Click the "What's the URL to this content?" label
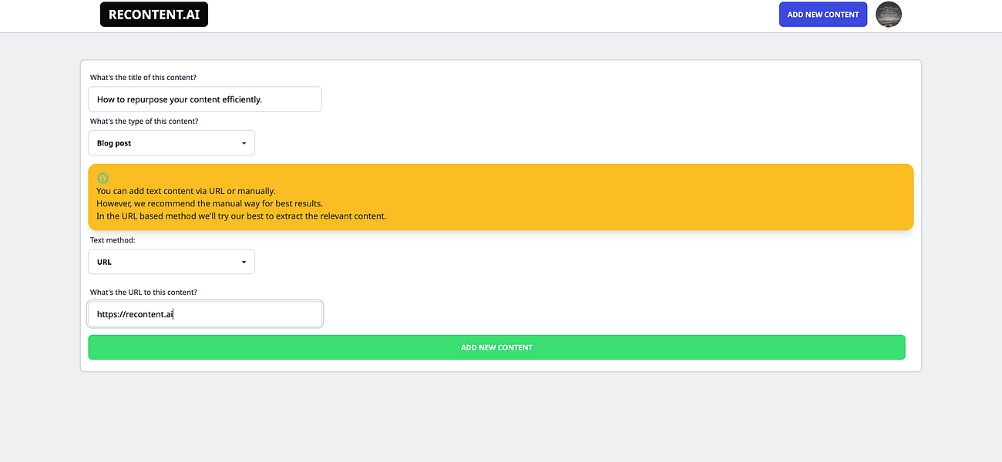 click(x=143, y=293)
